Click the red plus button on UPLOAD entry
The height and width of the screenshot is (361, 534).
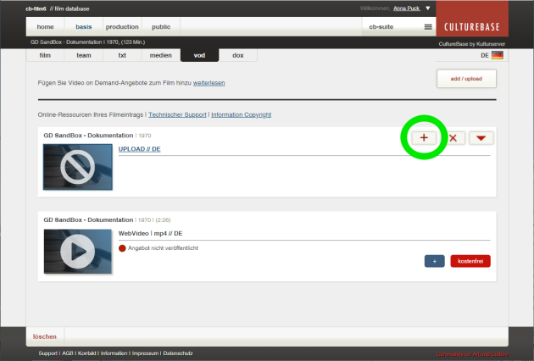click(x=424, y=138)
